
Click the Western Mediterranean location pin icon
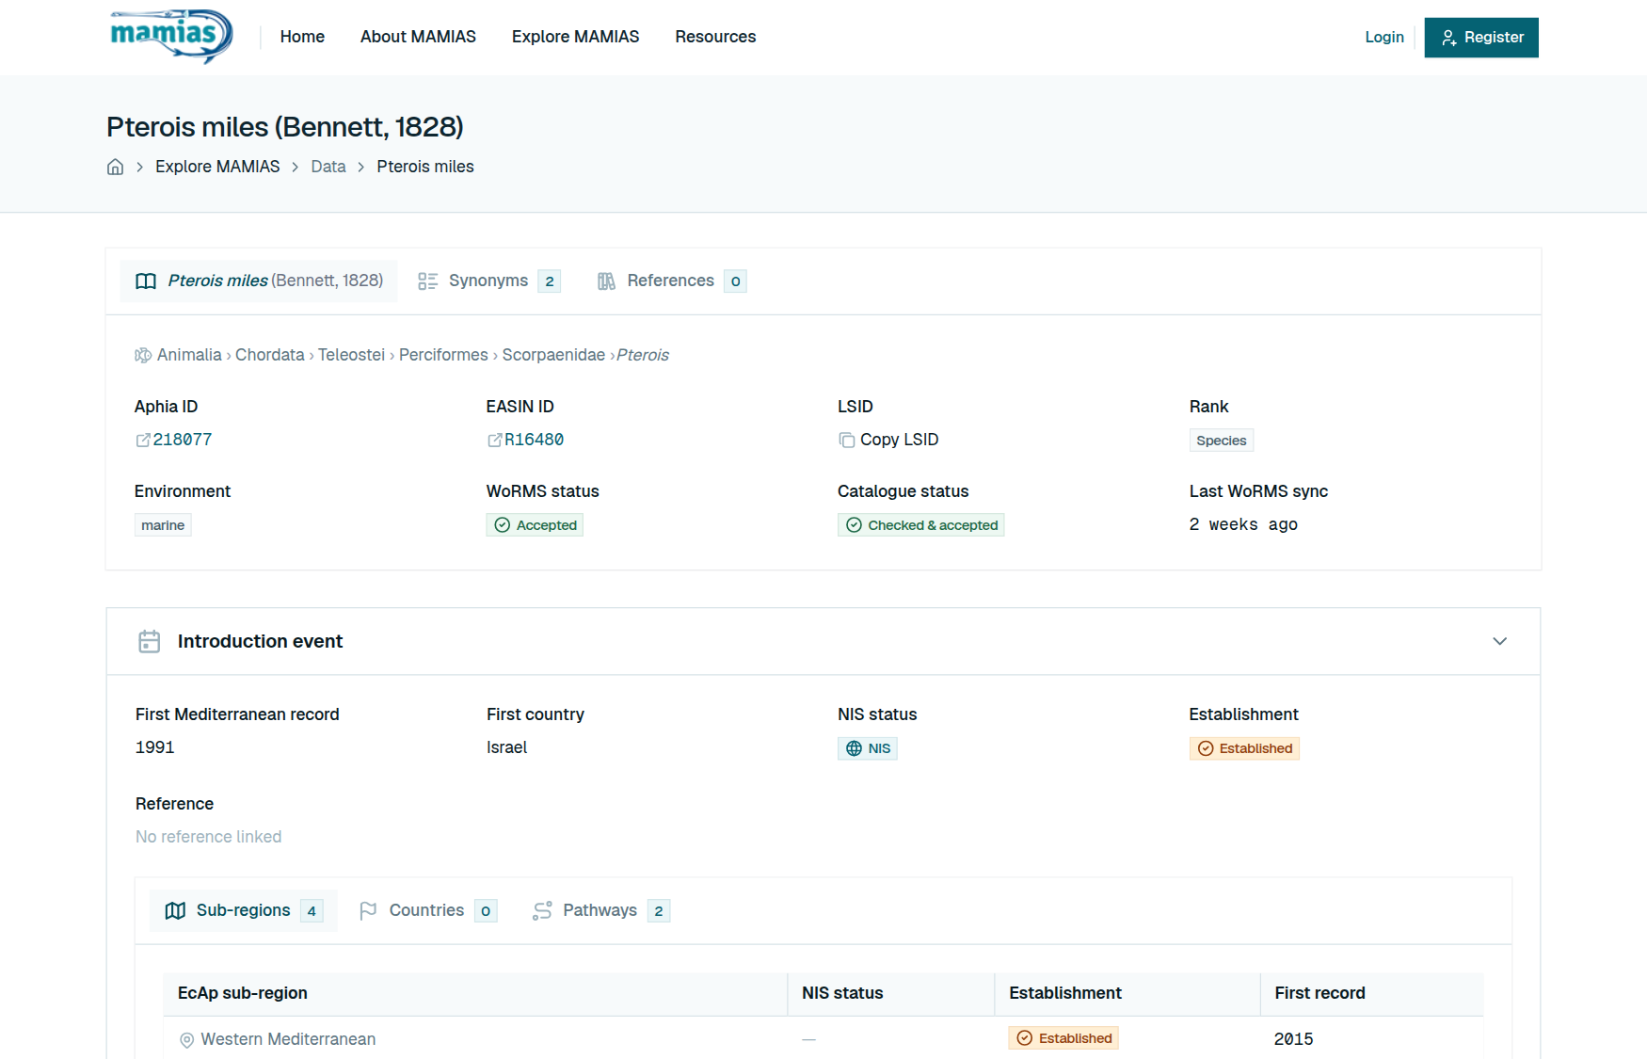click(186, 1040)
